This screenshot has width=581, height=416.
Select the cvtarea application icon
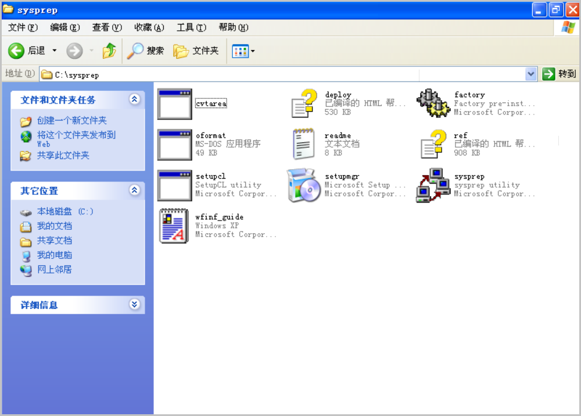coord(174,104)
